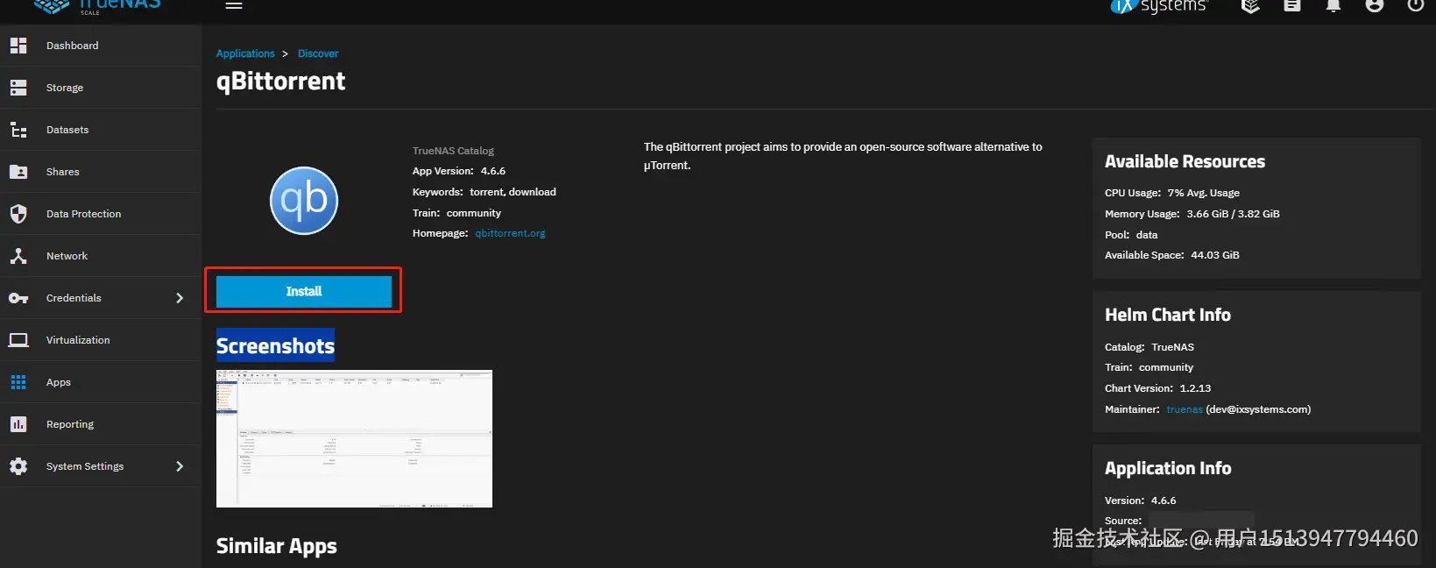Go to the Datasets page
Viewport: 1436px width, 568px height.
tap(101, 130)
